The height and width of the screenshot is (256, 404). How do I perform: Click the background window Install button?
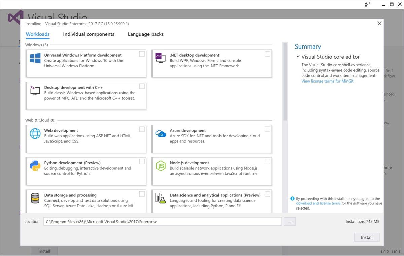click(44, 251)
